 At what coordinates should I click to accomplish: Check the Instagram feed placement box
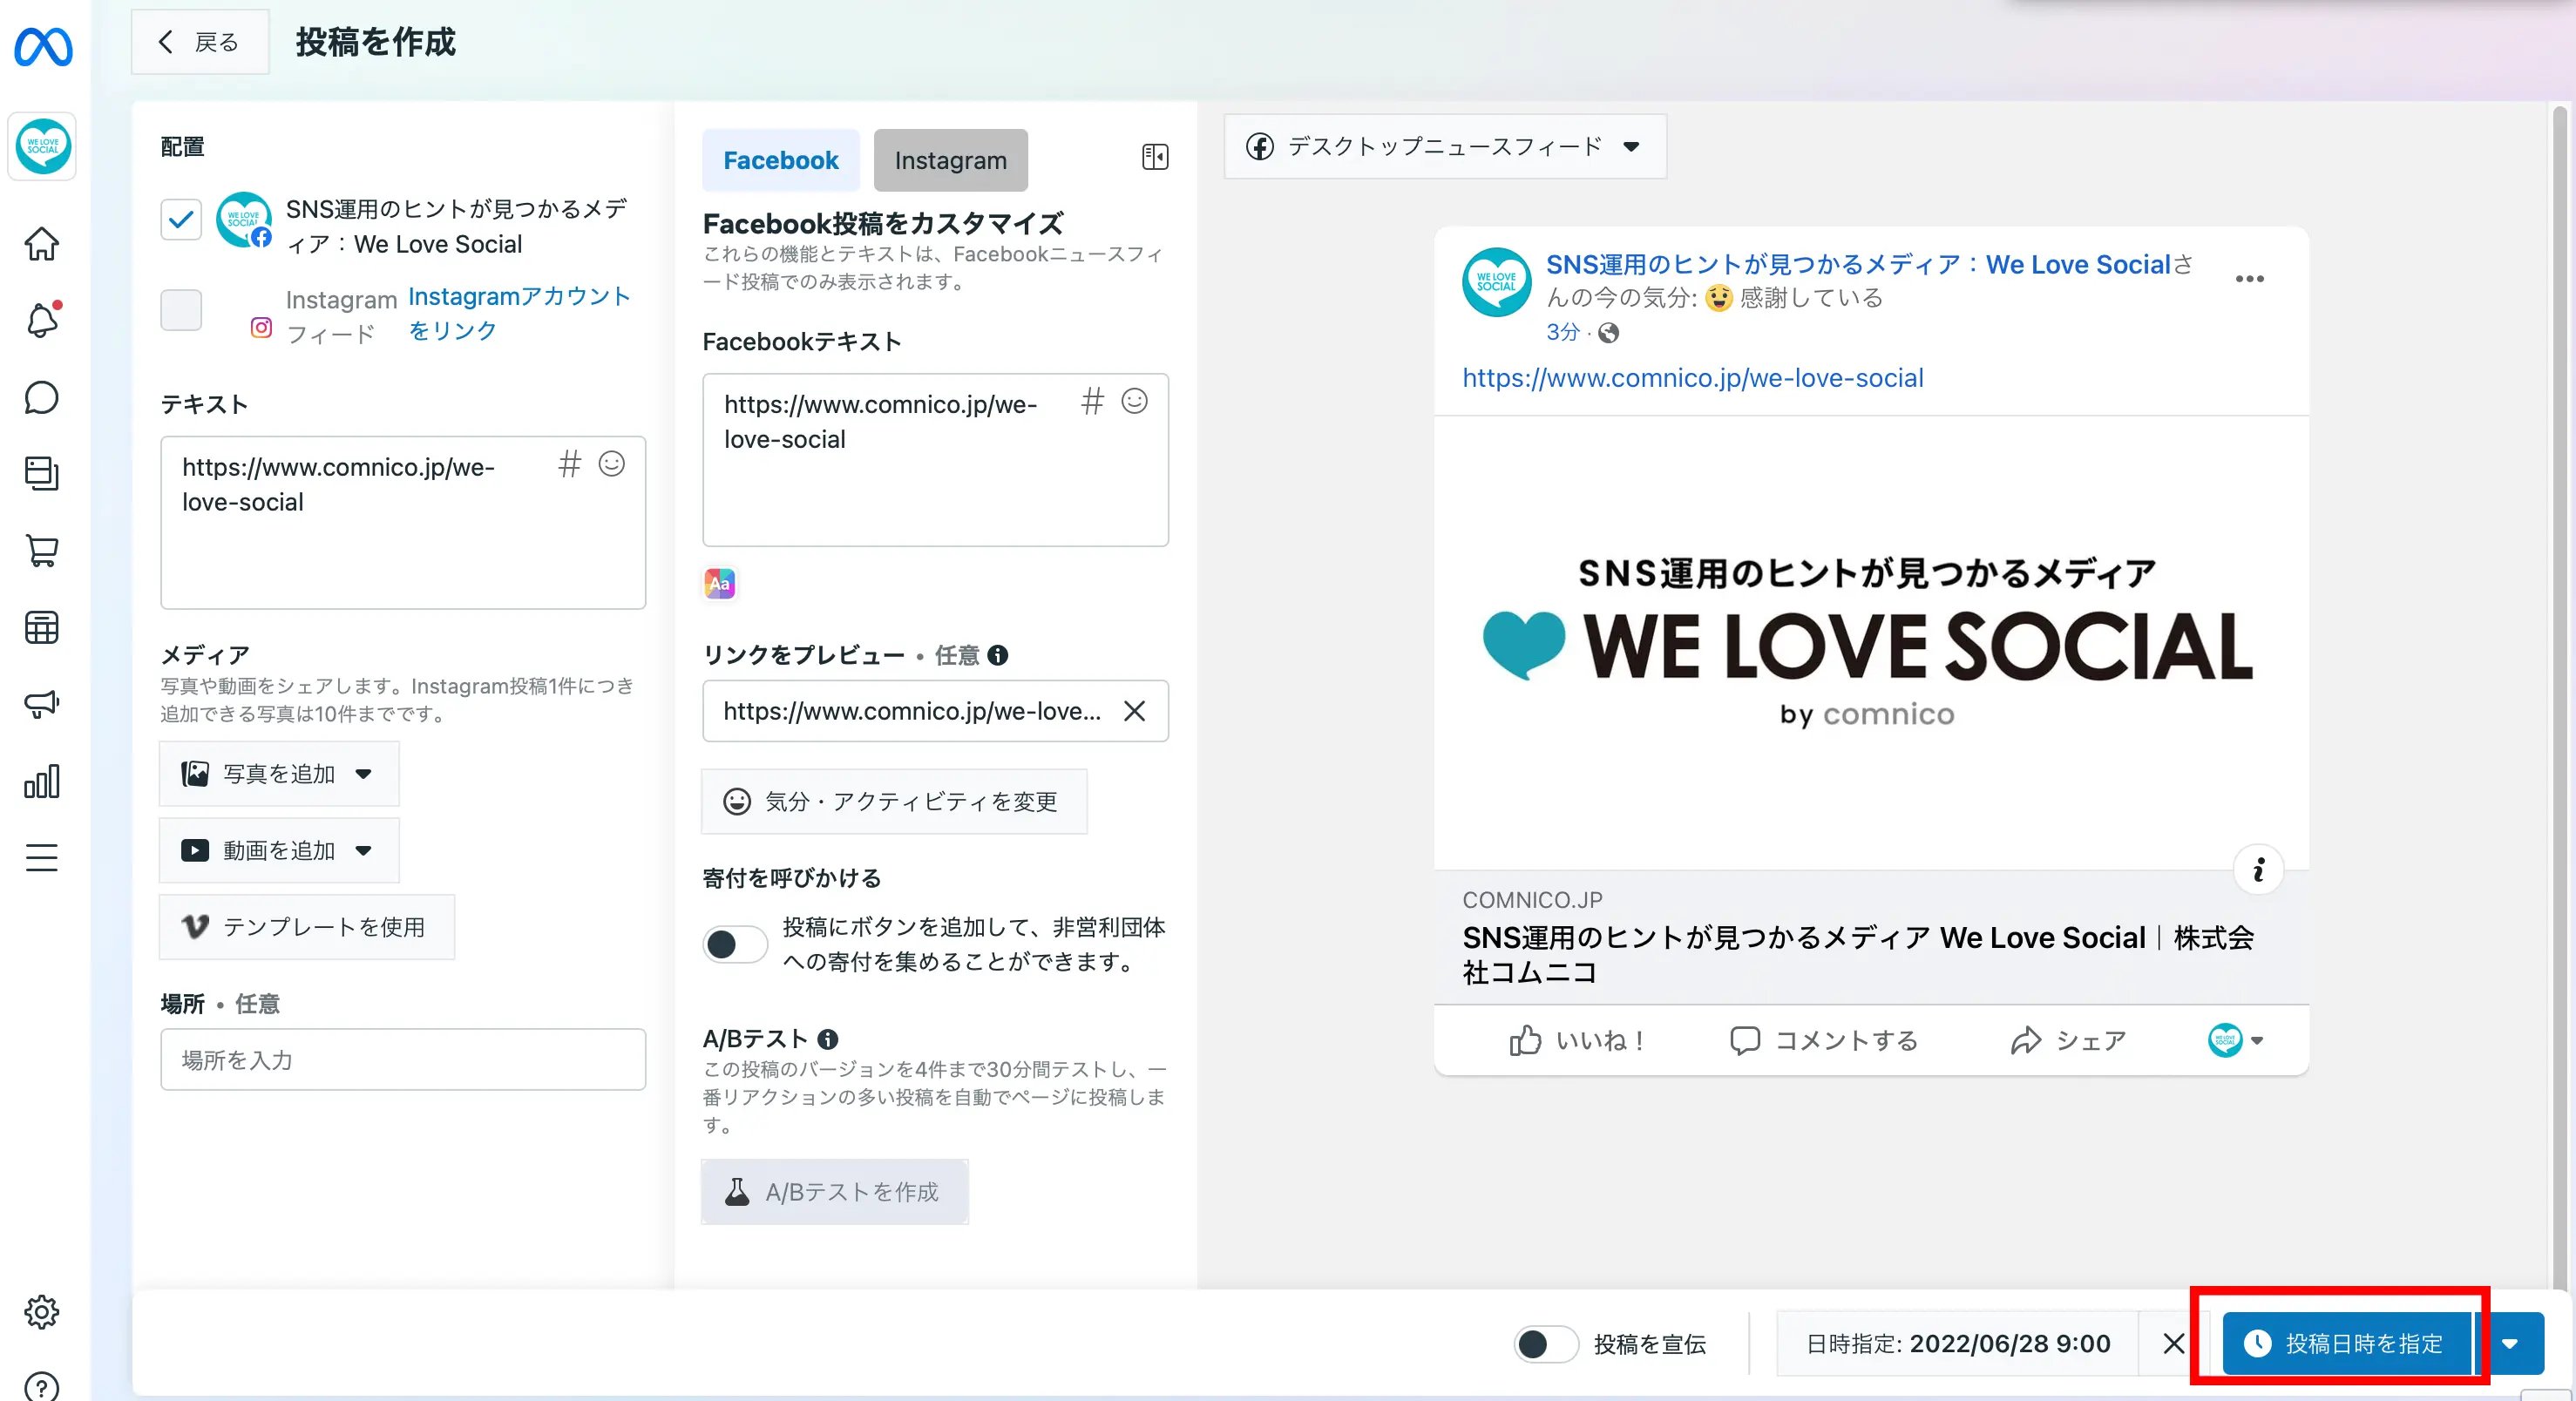[181, 310]
